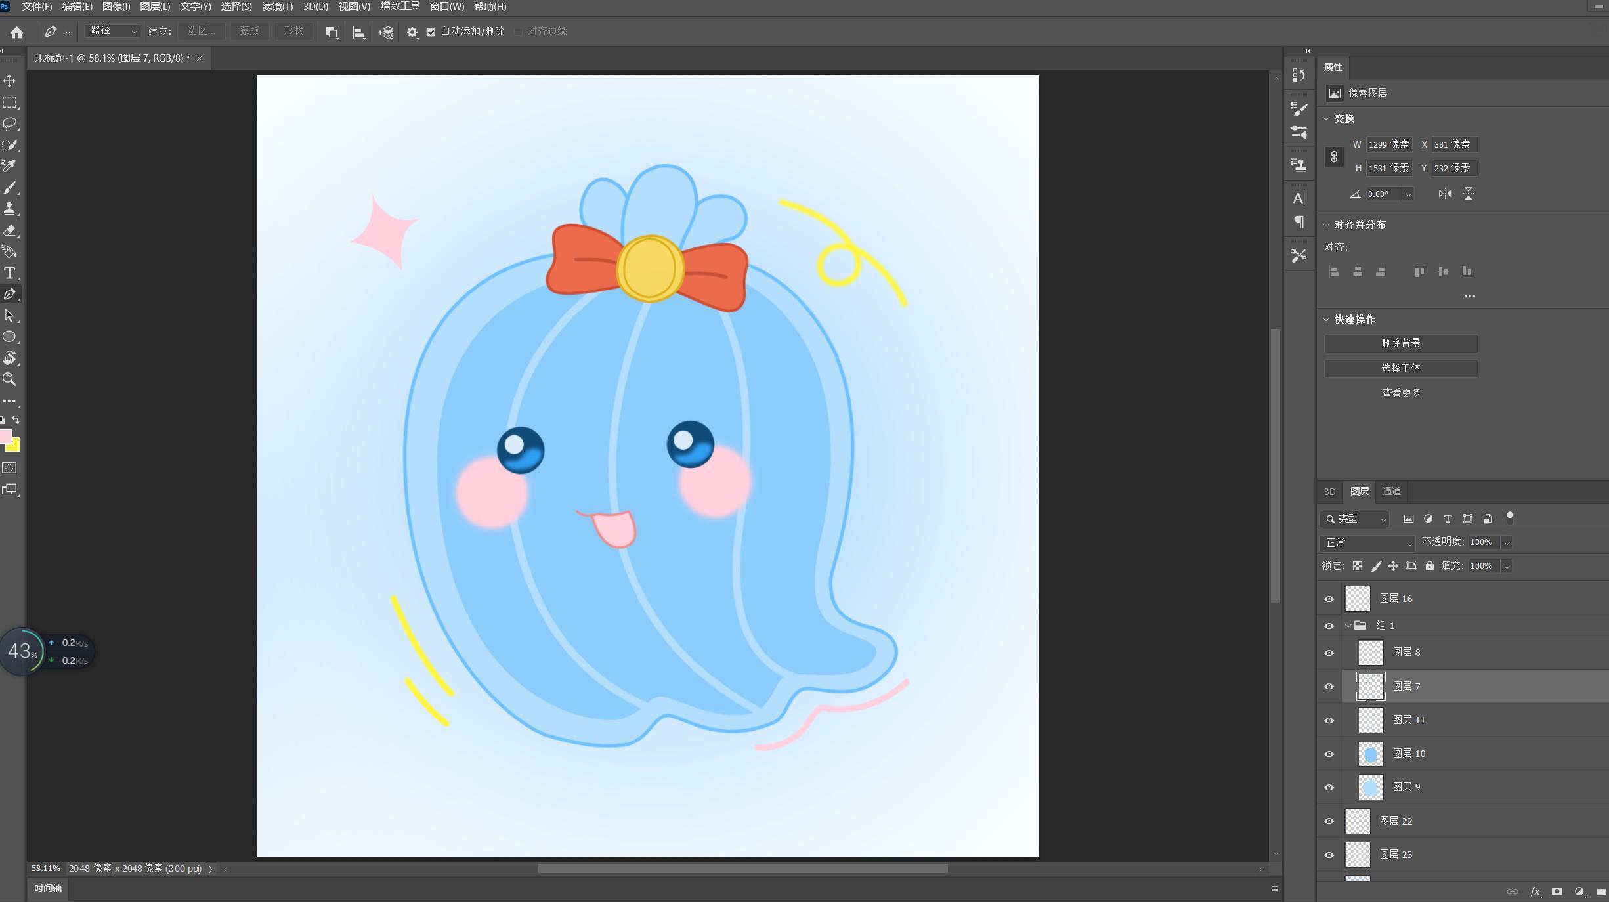Hide 图层 16 layer visibility
This screenshot has height=902, width=1609.
click(x=1329, y=599)
